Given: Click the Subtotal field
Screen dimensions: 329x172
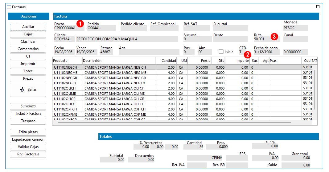Looking at the screenshot, I should (112, 160).
